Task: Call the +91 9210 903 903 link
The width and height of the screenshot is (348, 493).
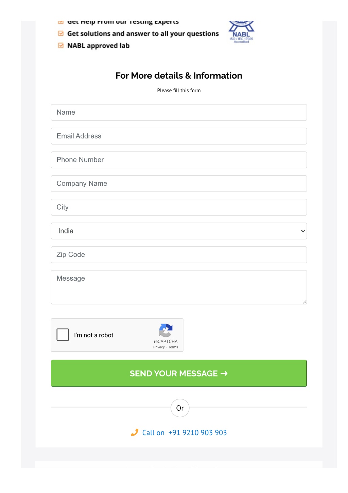Action: pos(197,432)
